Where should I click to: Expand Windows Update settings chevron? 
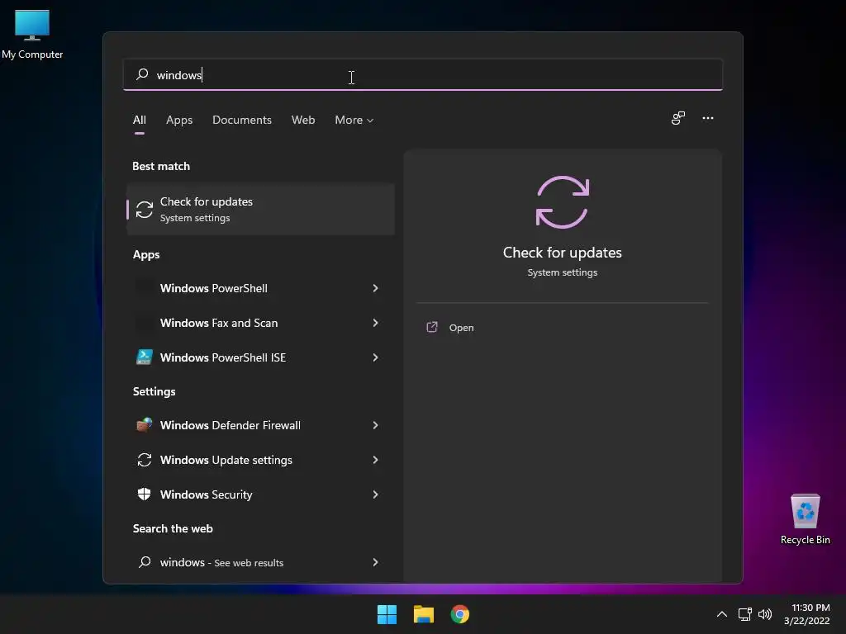click(x=376, y=460)
